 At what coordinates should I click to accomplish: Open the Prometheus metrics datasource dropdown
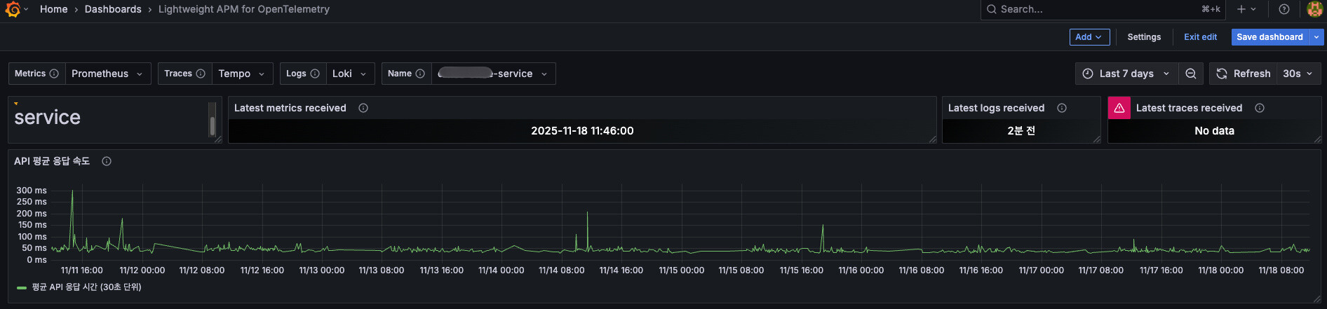pos(108,74)
